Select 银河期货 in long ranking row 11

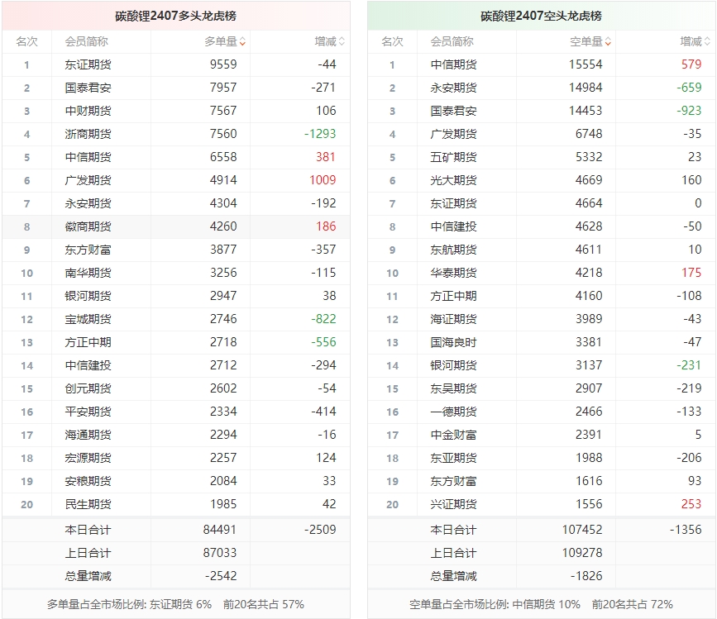(88, 296)
